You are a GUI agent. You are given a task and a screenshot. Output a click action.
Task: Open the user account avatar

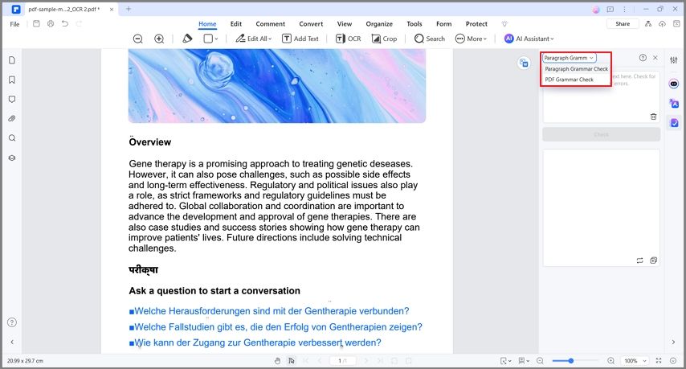[x=596, y=9]
